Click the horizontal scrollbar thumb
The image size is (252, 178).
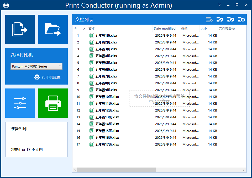click(116, 170)
